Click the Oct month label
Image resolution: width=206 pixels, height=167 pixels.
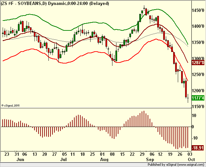tap(191, 159)
